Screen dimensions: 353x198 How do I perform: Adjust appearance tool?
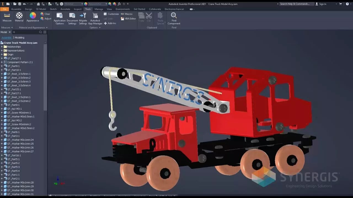pos(46,19)
